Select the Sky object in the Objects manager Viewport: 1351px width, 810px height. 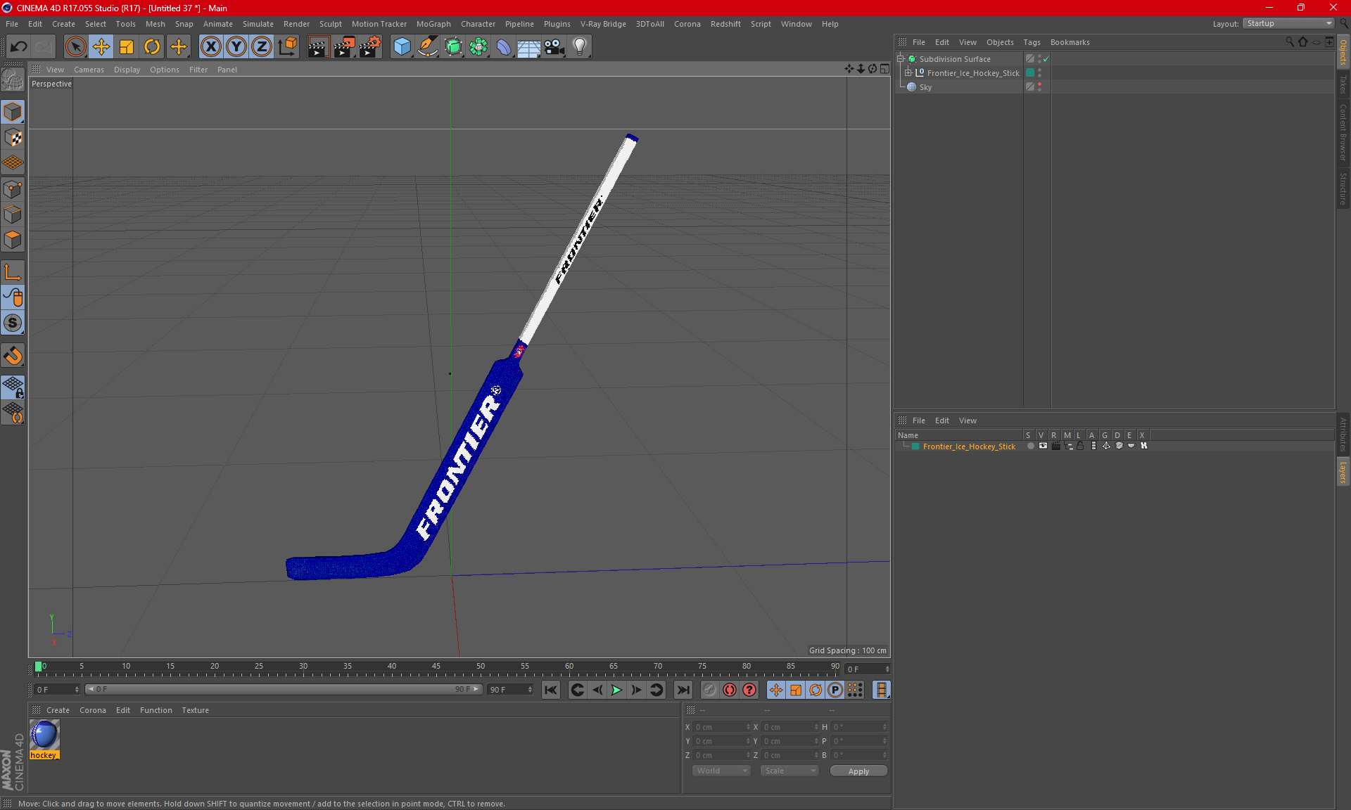[925, 87]
